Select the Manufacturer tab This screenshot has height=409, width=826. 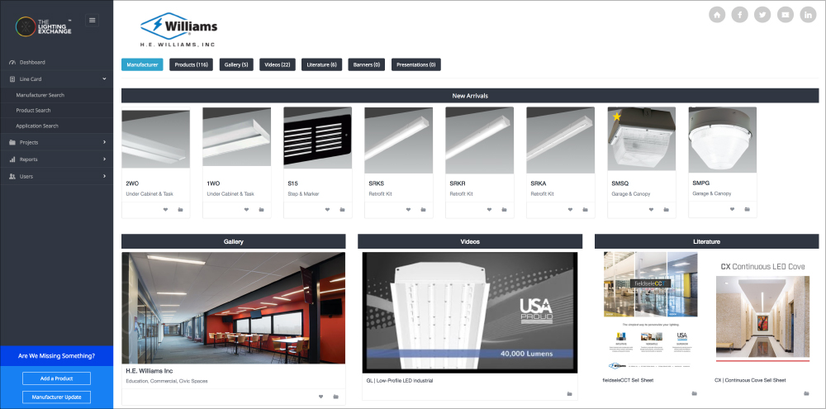tap(142, 64)
